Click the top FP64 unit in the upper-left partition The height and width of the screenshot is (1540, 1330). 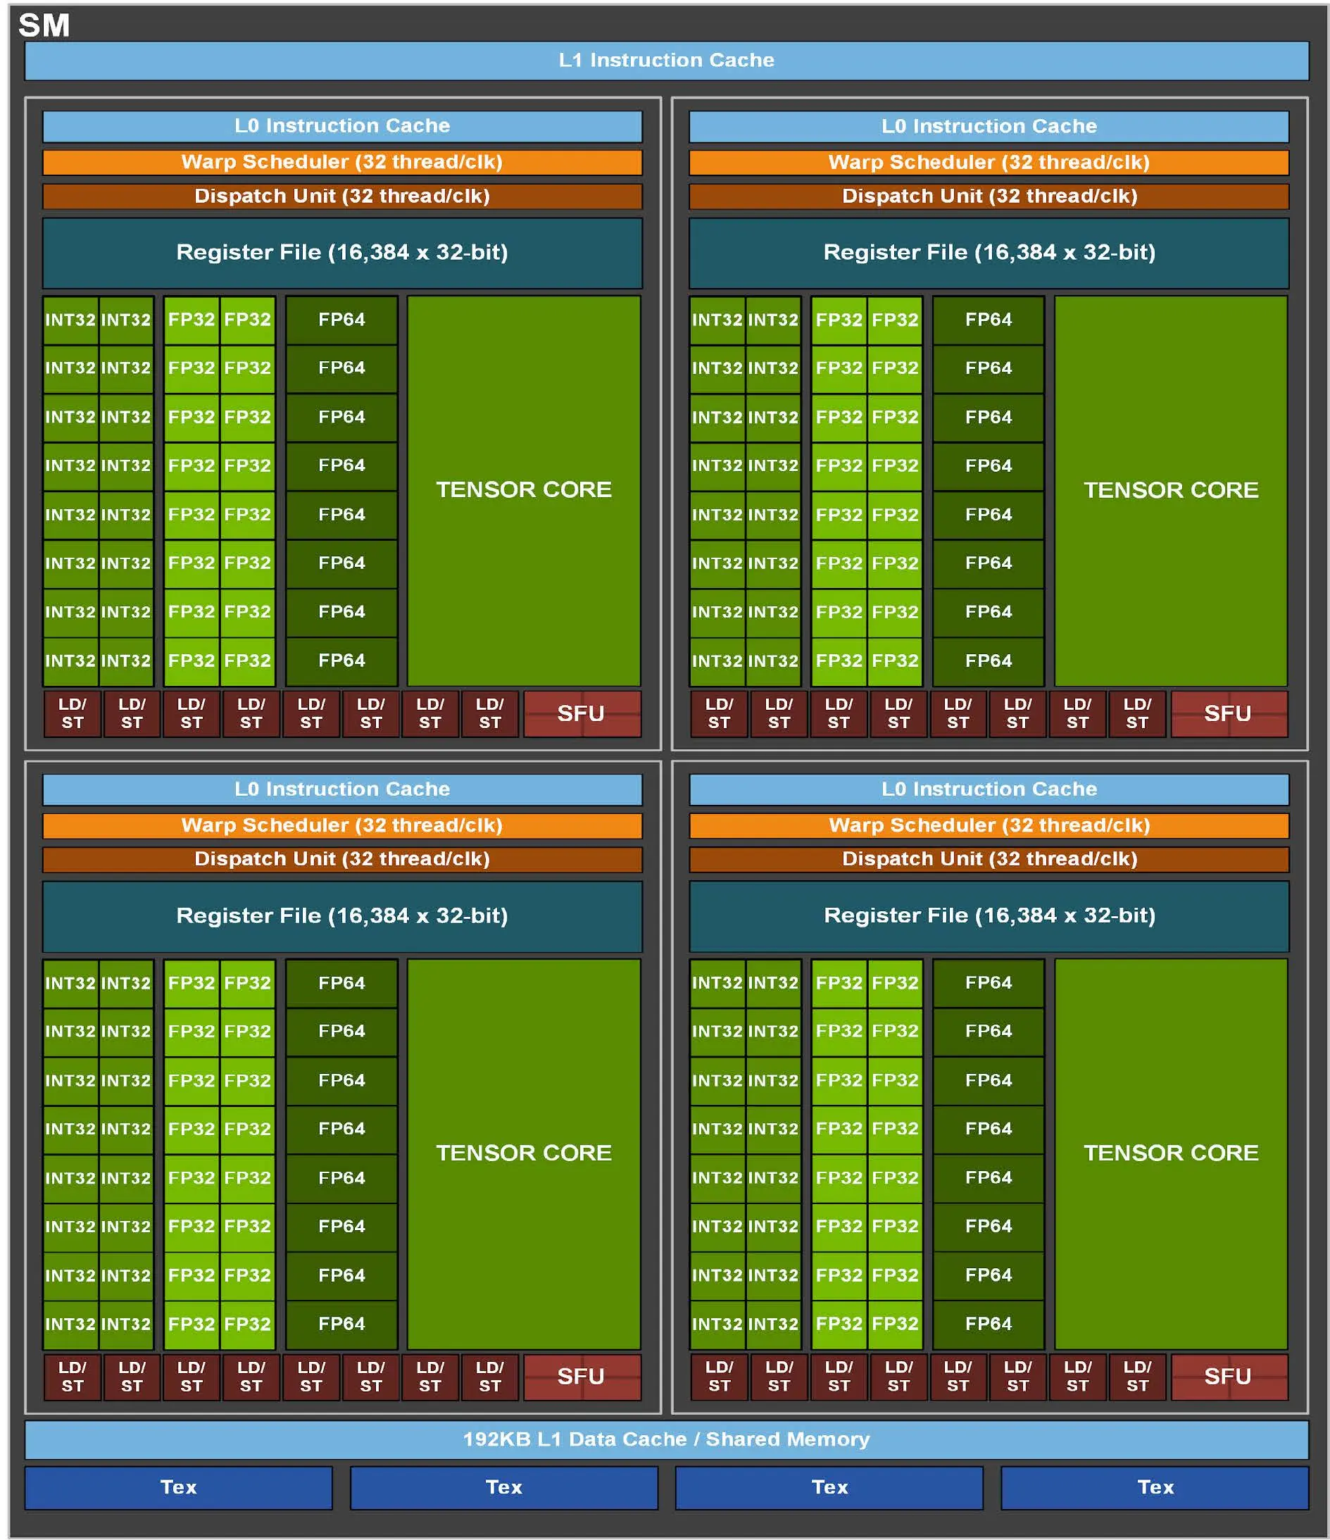click(x=341, y=320)
